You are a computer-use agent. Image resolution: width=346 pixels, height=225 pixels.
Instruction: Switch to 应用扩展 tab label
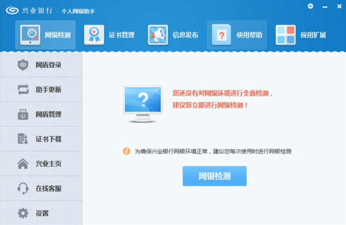pos(313,35)
